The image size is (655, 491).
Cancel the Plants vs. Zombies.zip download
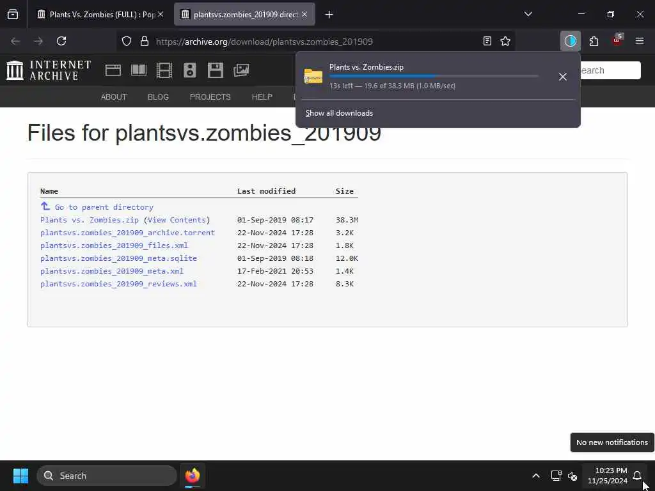click(x=563, y=77)
